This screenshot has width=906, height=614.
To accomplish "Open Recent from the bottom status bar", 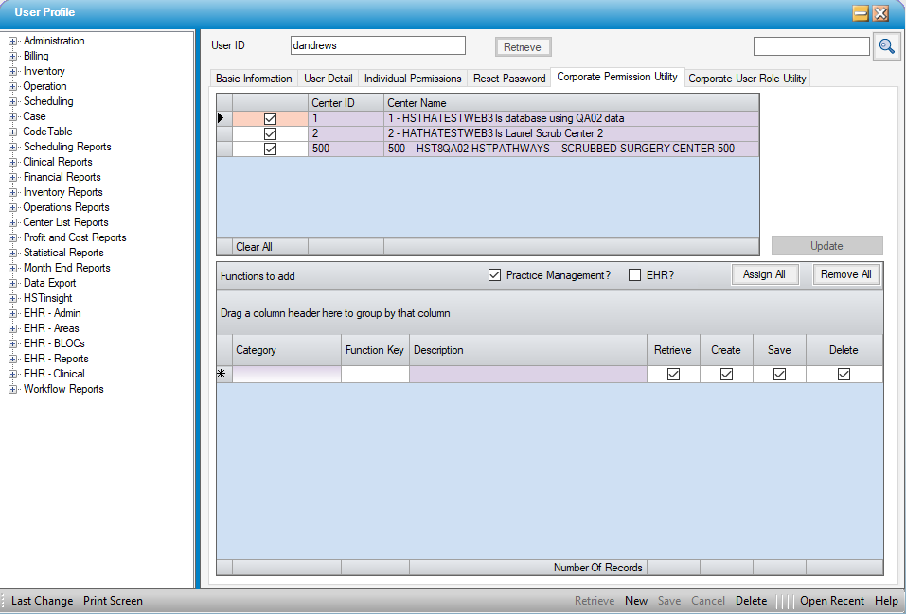I will coord(831,601).
